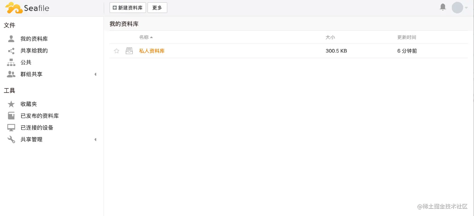Open the user avatar menu
This screenshot has height=216, width=474.
[x=457, y=8]
